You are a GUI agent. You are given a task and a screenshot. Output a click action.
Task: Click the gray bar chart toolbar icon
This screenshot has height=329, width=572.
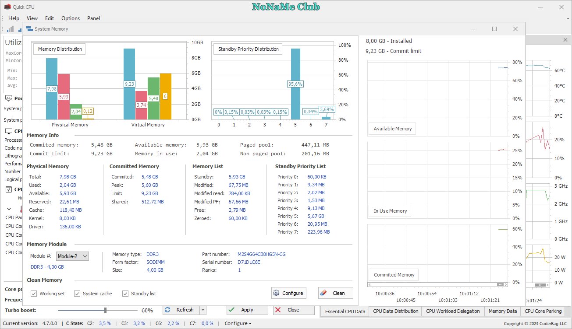point(10,29)
